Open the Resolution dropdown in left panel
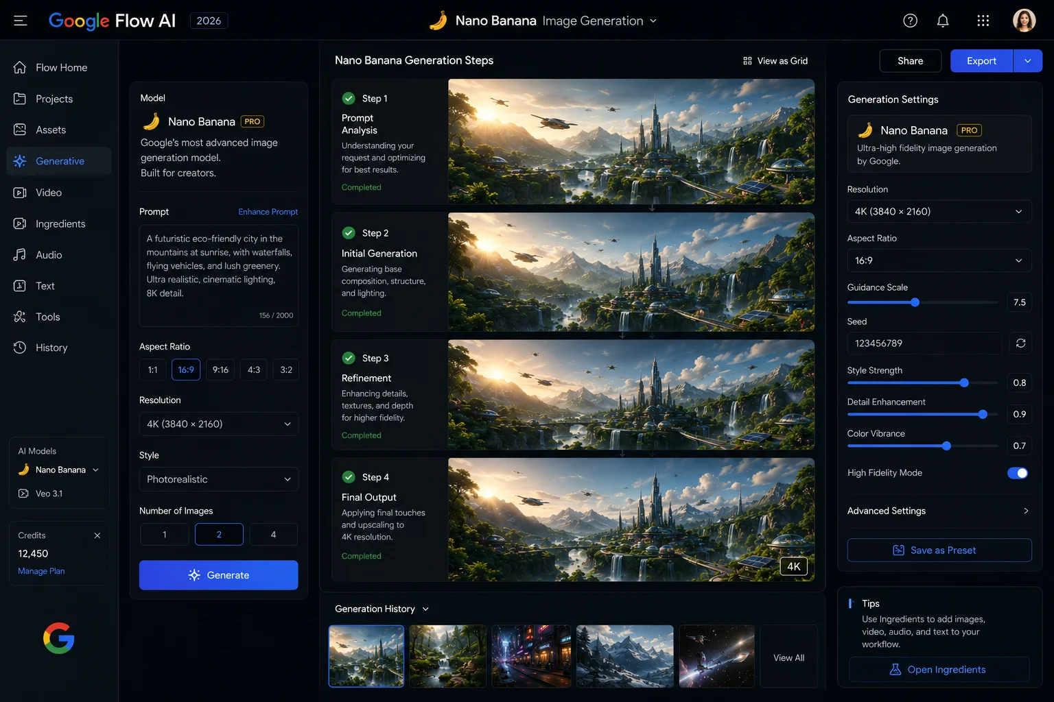1054x702 pixels. point(219,424)
